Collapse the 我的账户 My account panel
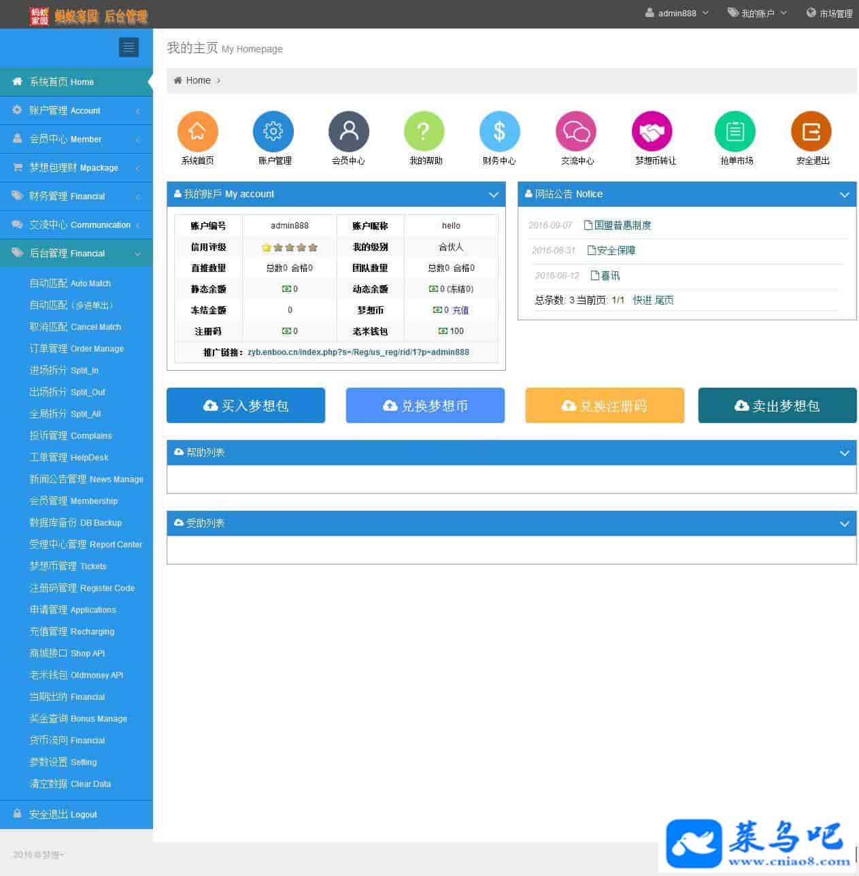859x876 pixels. [x=494, y=195]
